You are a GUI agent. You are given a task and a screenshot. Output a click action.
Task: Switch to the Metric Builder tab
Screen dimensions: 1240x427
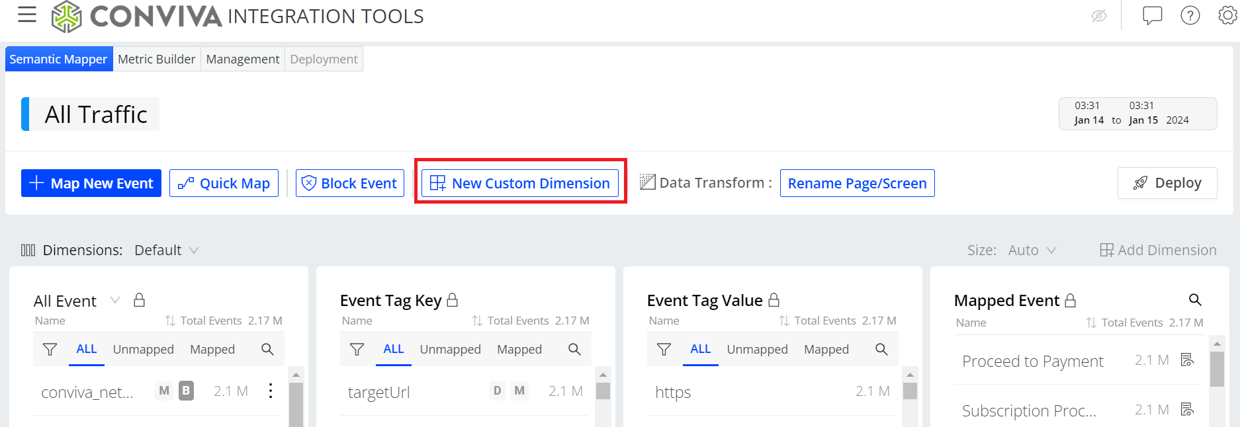[156, 59]
